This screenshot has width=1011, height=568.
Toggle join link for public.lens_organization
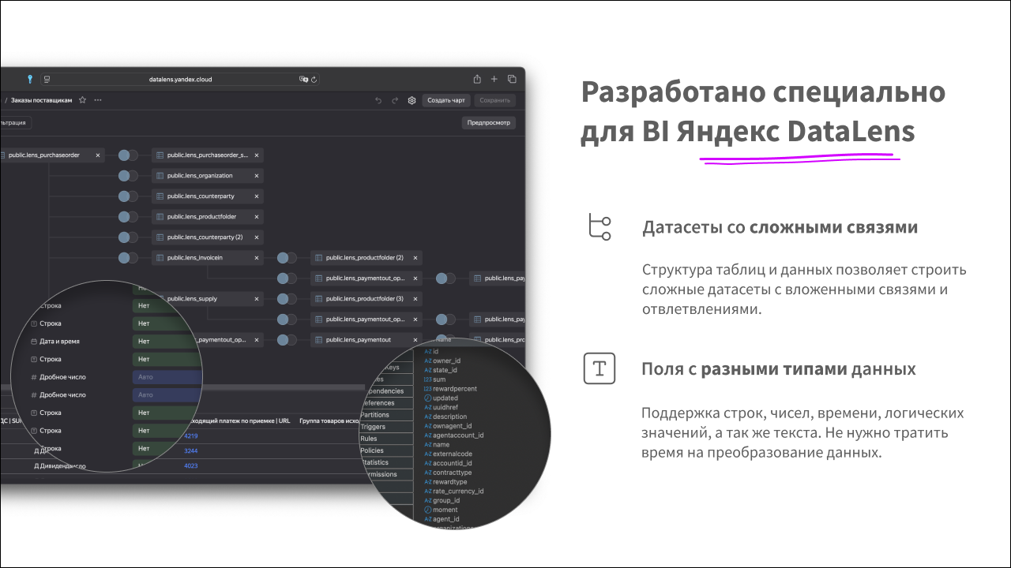click(x=127, y=176)
